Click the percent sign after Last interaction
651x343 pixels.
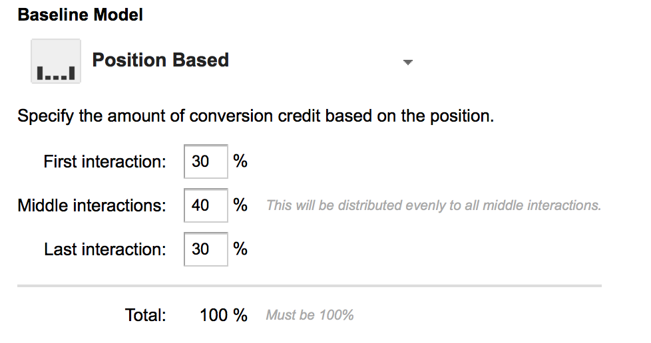240,249
